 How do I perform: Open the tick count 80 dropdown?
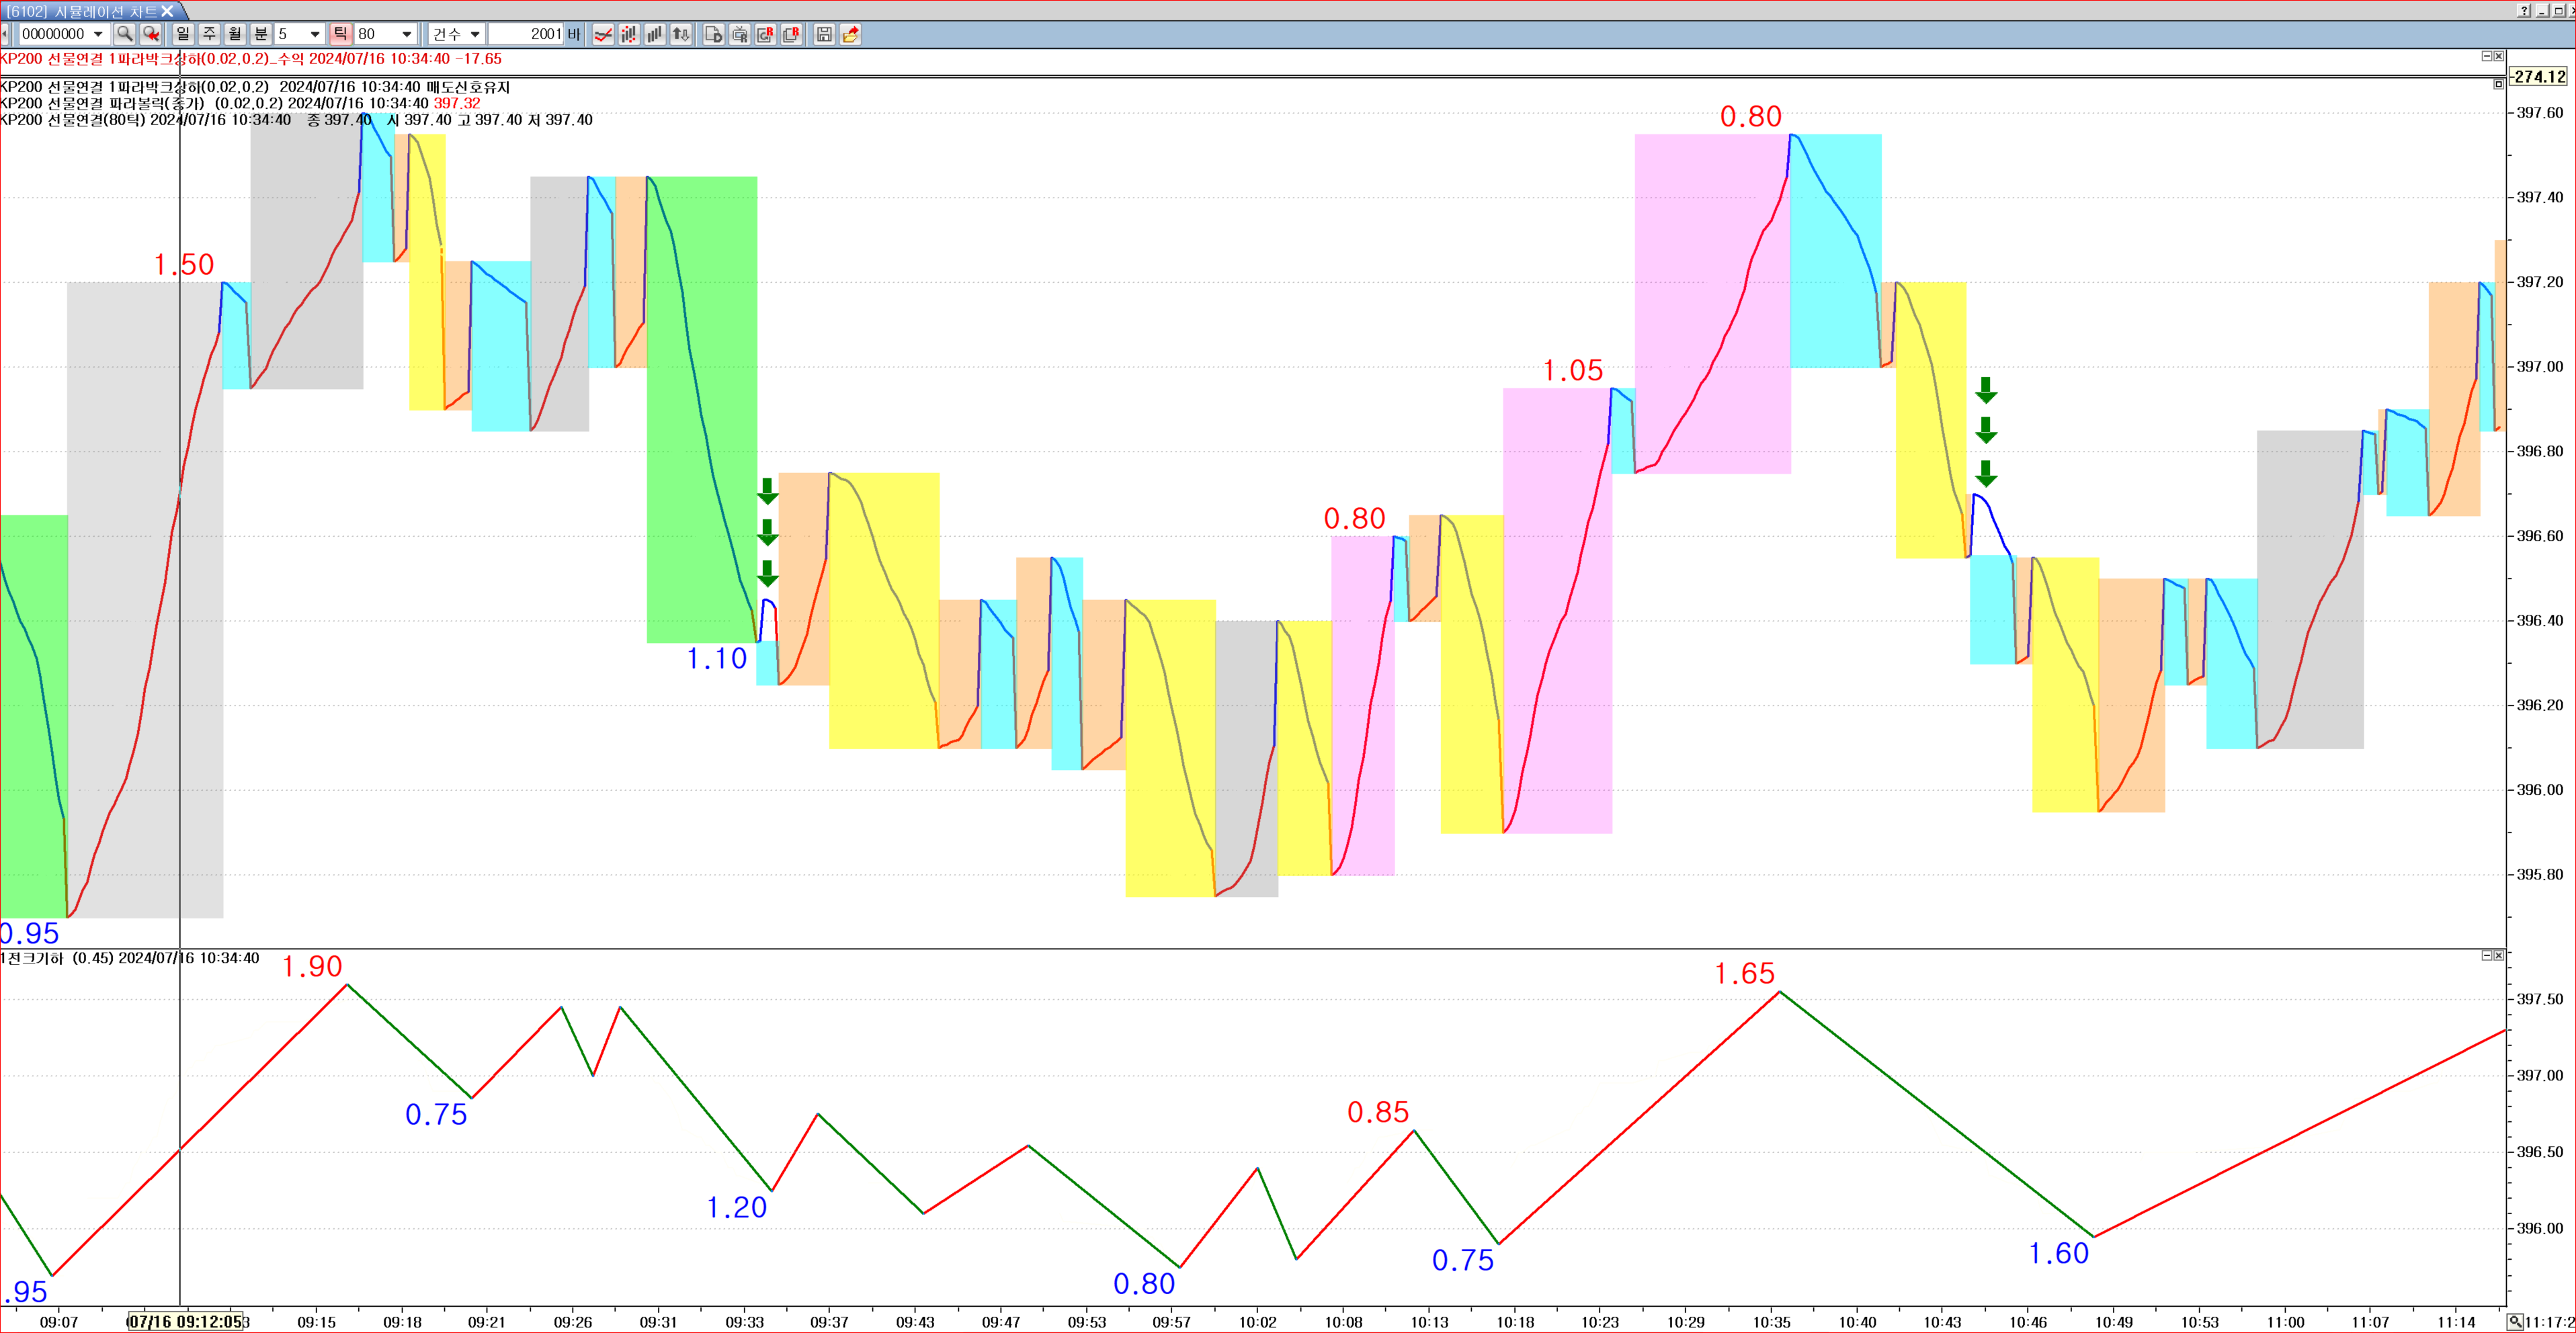click(406, 34)
